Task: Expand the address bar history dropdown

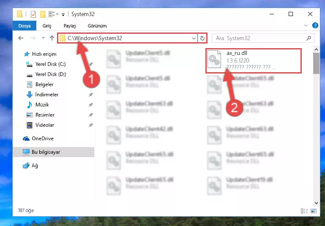Action: [194, 38]
